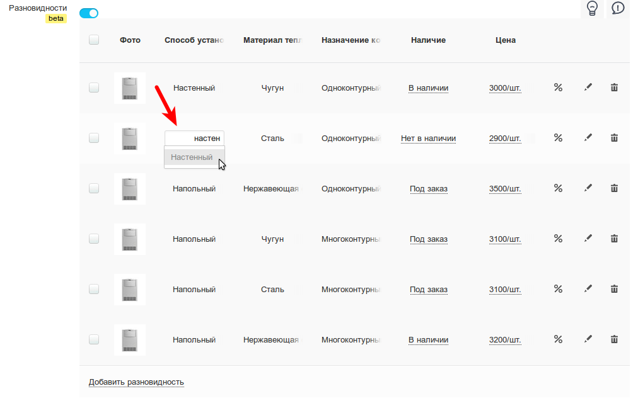Click the lightbulb tips icon
This screenshot has height=408, width=638.
pos(592,8)
